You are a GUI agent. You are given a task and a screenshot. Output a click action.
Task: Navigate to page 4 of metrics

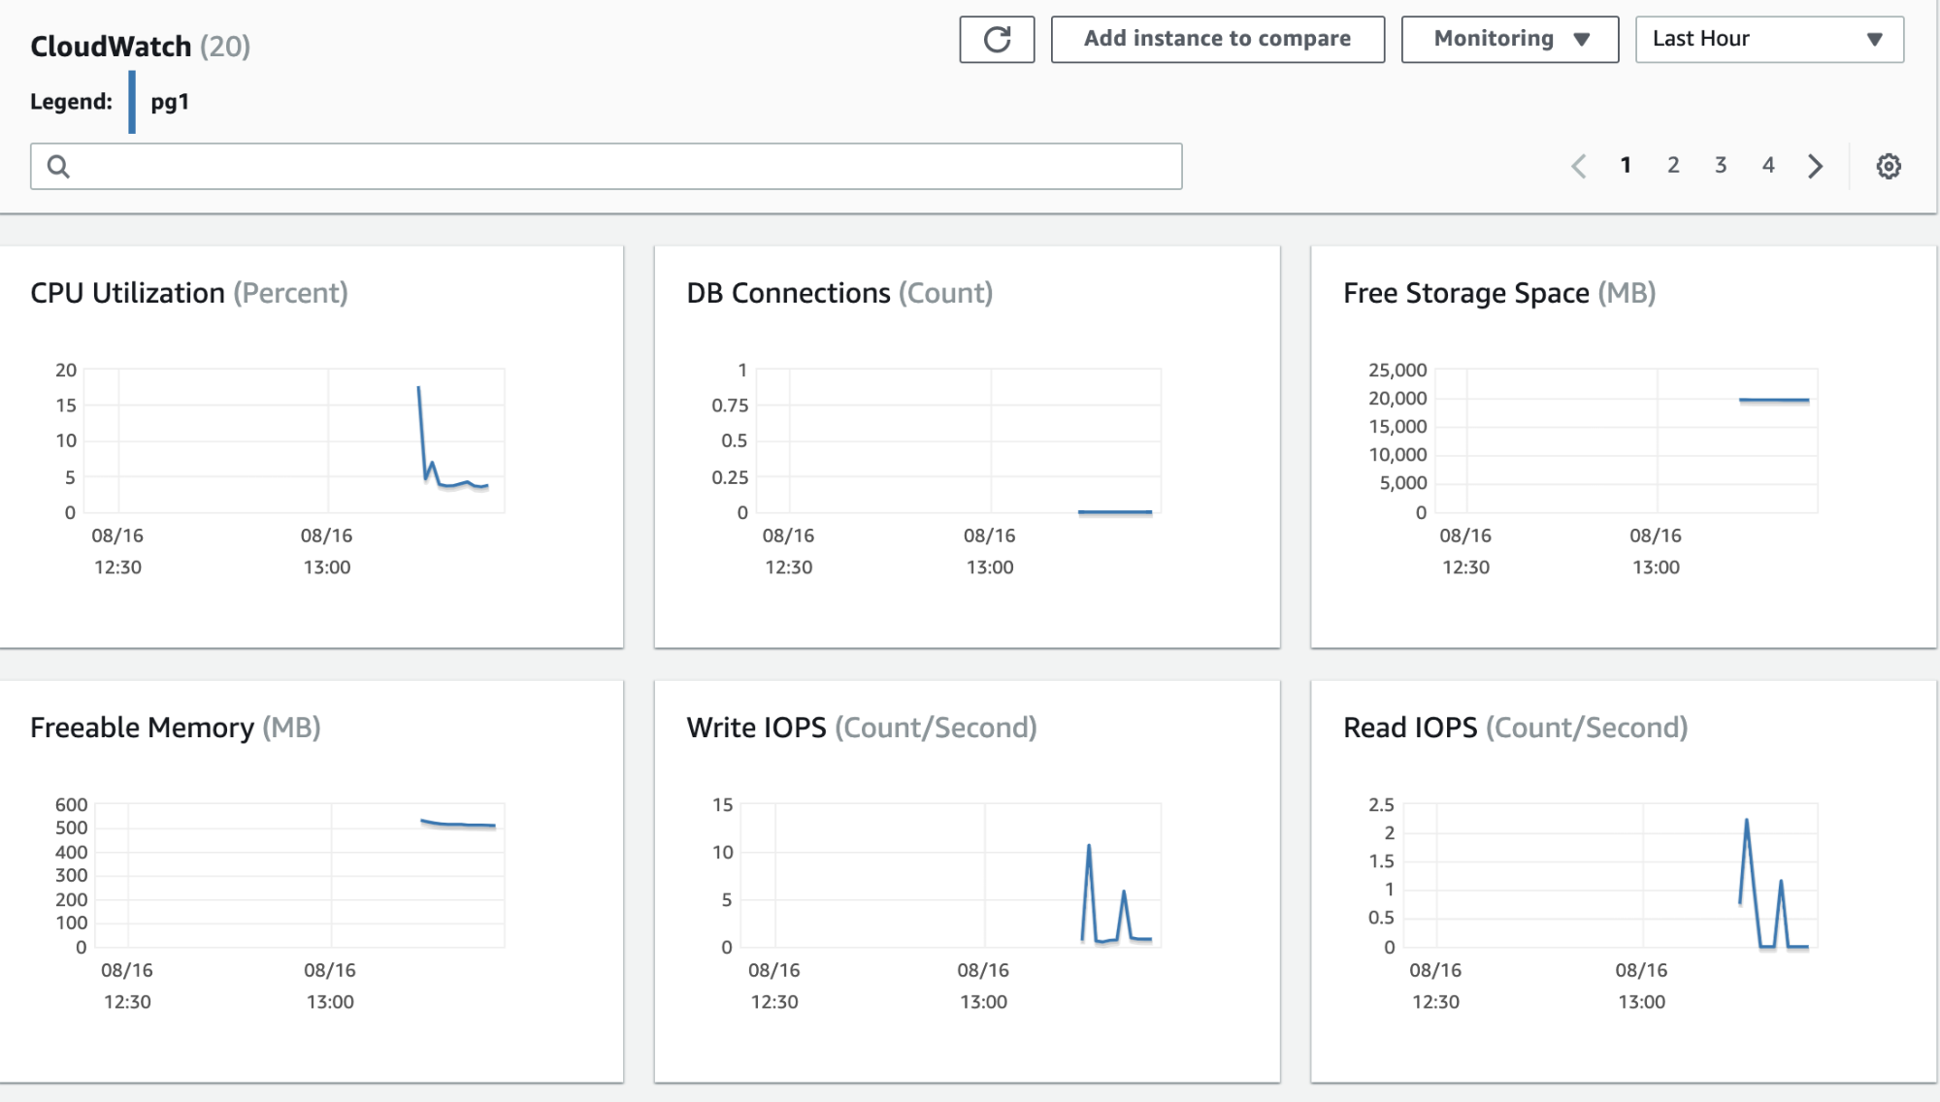pos(1768,165)
